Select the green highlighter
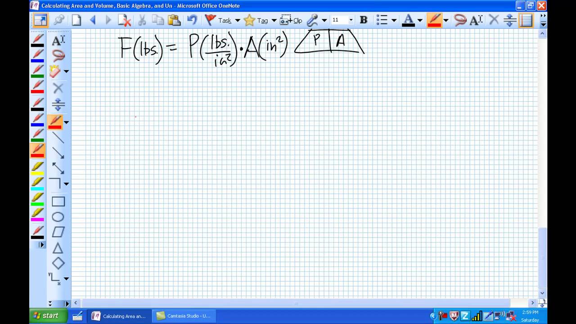Screen dimensions: 576x324 pyautogui.click(x=38, y=199)
